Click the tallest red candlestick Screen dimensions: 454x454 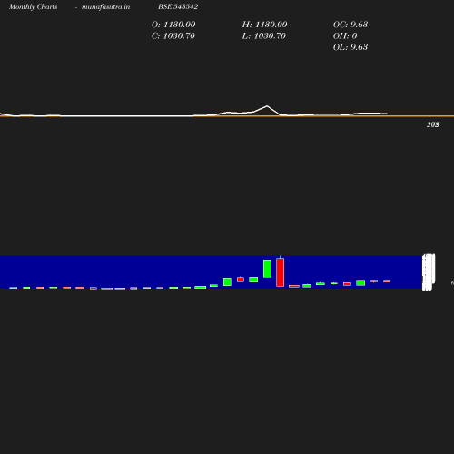click(281, 271)
